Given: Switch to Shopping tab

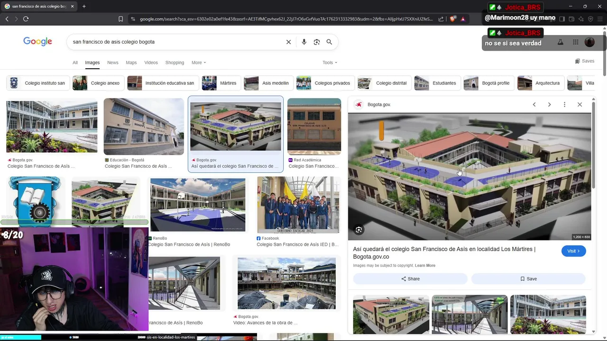Looking at the screenshot, I should pyautogui.click(x=175, y=63).
